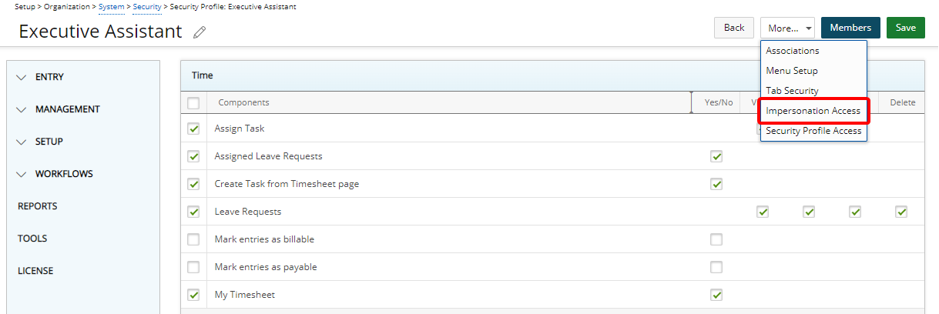Select Associations in the More menu
Screen dimensions: 939x314
(792, 51)
